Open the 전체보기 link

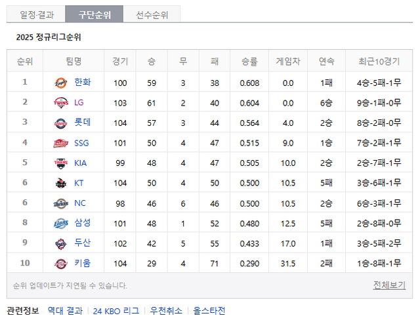pos(388,285)
